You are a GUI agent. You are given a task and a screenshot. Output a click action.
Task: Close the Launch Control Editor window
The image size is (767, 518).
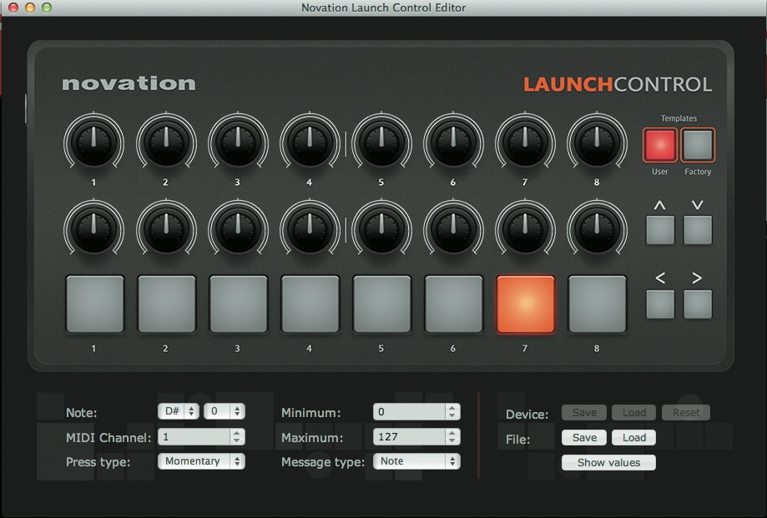click(x=13, y=8)
